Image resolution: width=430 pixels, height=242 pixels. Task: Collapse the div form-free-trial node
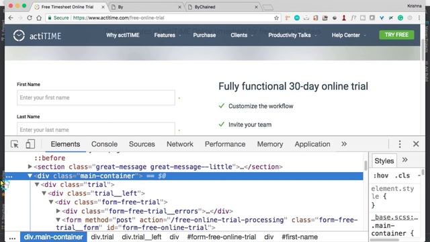51,202
